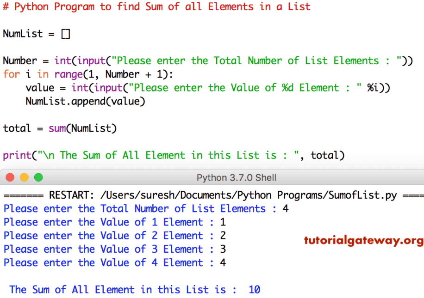424x298 pixels.
Task: Click the red close button on Shell window
Action: (10, 177)
